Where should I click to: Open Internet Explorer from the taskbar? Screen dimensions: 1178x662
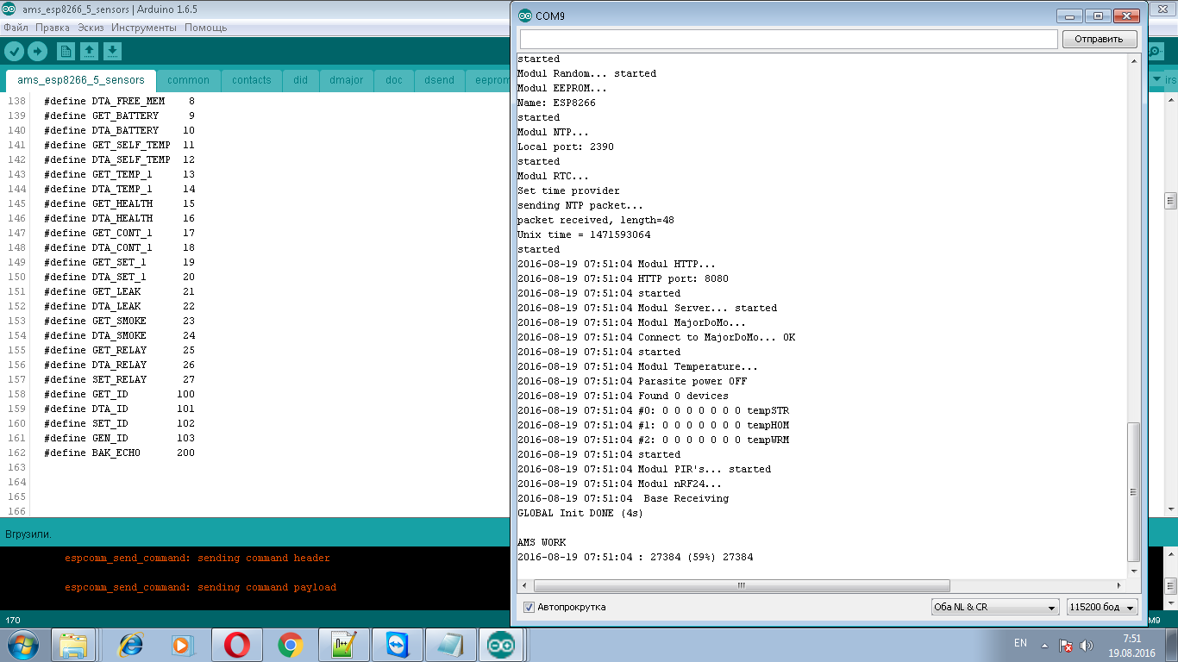(x=131, y=645)
